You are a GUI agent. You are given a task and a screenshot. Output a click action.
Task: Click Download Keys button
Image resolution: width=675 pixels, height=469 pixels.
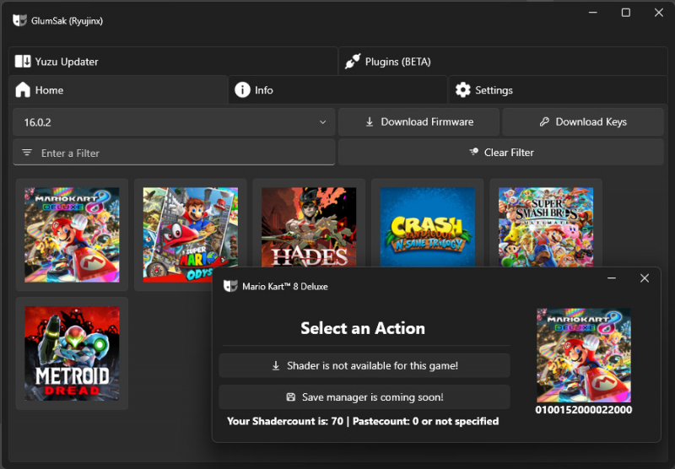[583, 121]
